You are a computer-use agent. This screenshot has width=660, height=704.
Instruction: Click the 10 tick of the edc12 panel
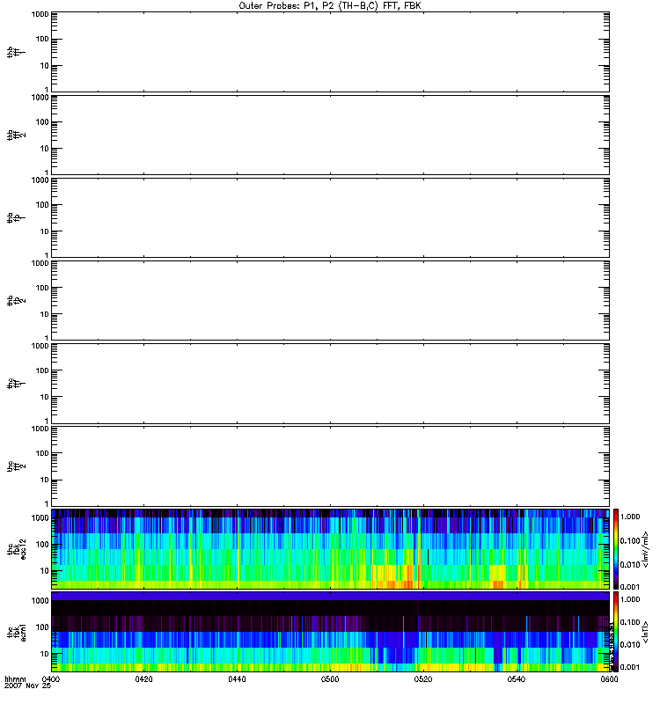point(45,570)
